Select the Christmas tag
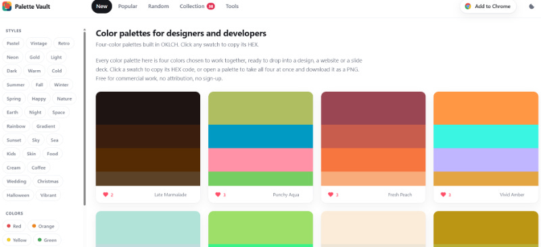 point(48,182)
